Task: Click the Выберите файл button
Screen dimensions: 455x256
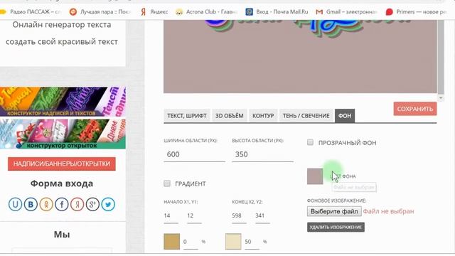Action: pos(334,211)
